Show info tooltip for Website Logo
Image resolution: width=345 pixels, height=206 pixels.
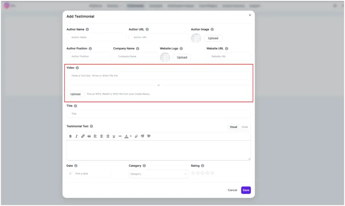click(x=181, y=48)
